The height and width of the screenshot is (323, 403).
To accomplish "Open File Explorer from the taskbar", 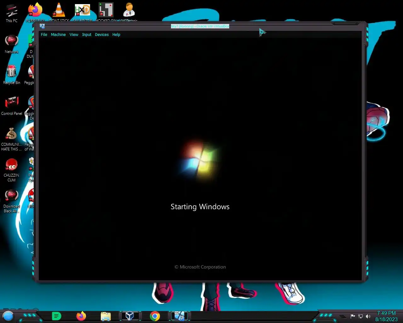I will pyautogui.click(x=106, y=316).
